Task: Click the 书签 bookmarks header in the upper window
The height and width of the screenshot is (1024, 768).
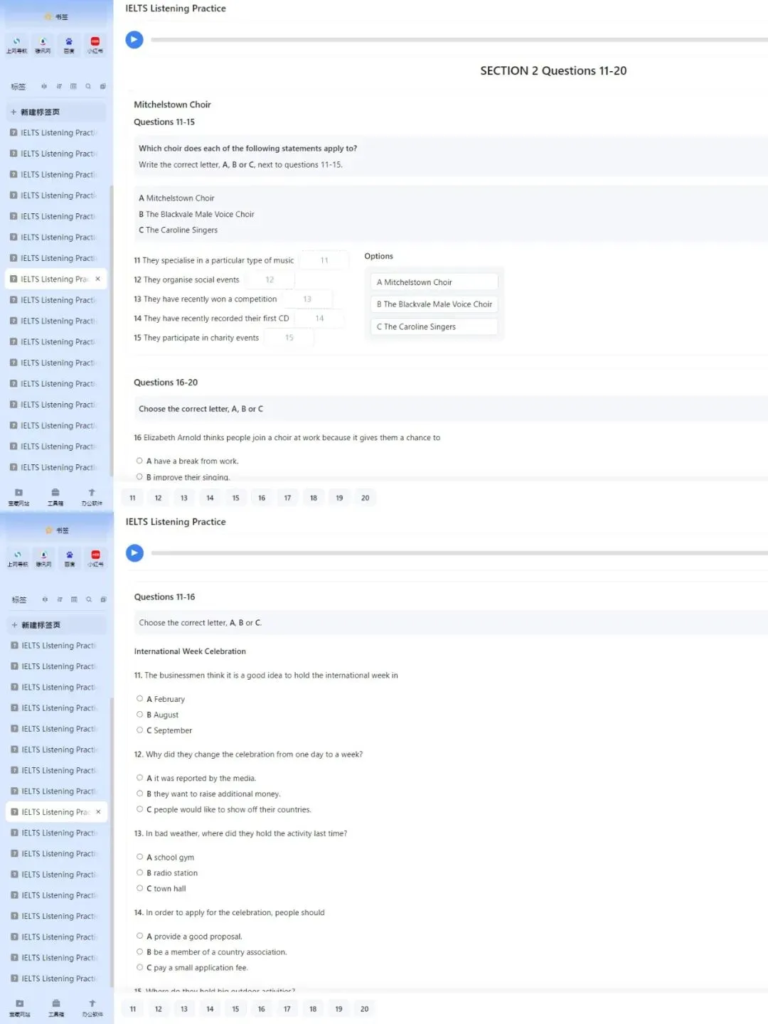Action: (x=57, y=16)
